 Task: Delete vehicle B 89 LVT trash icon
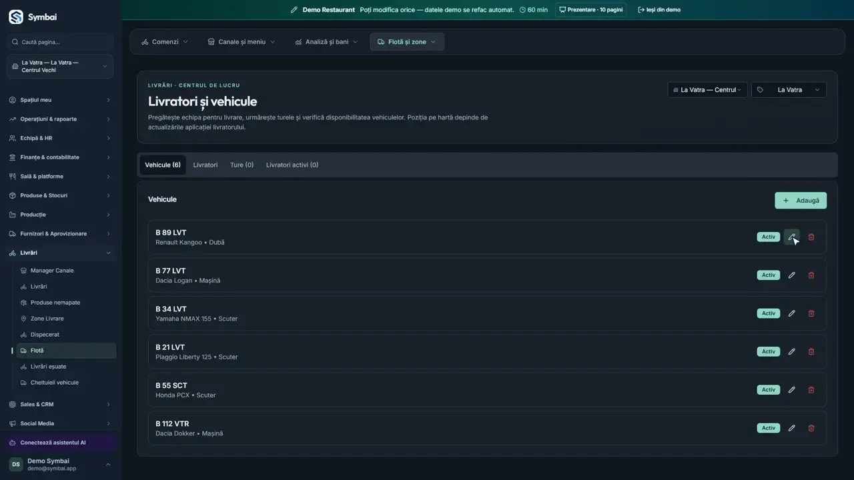tap(811, 237)
